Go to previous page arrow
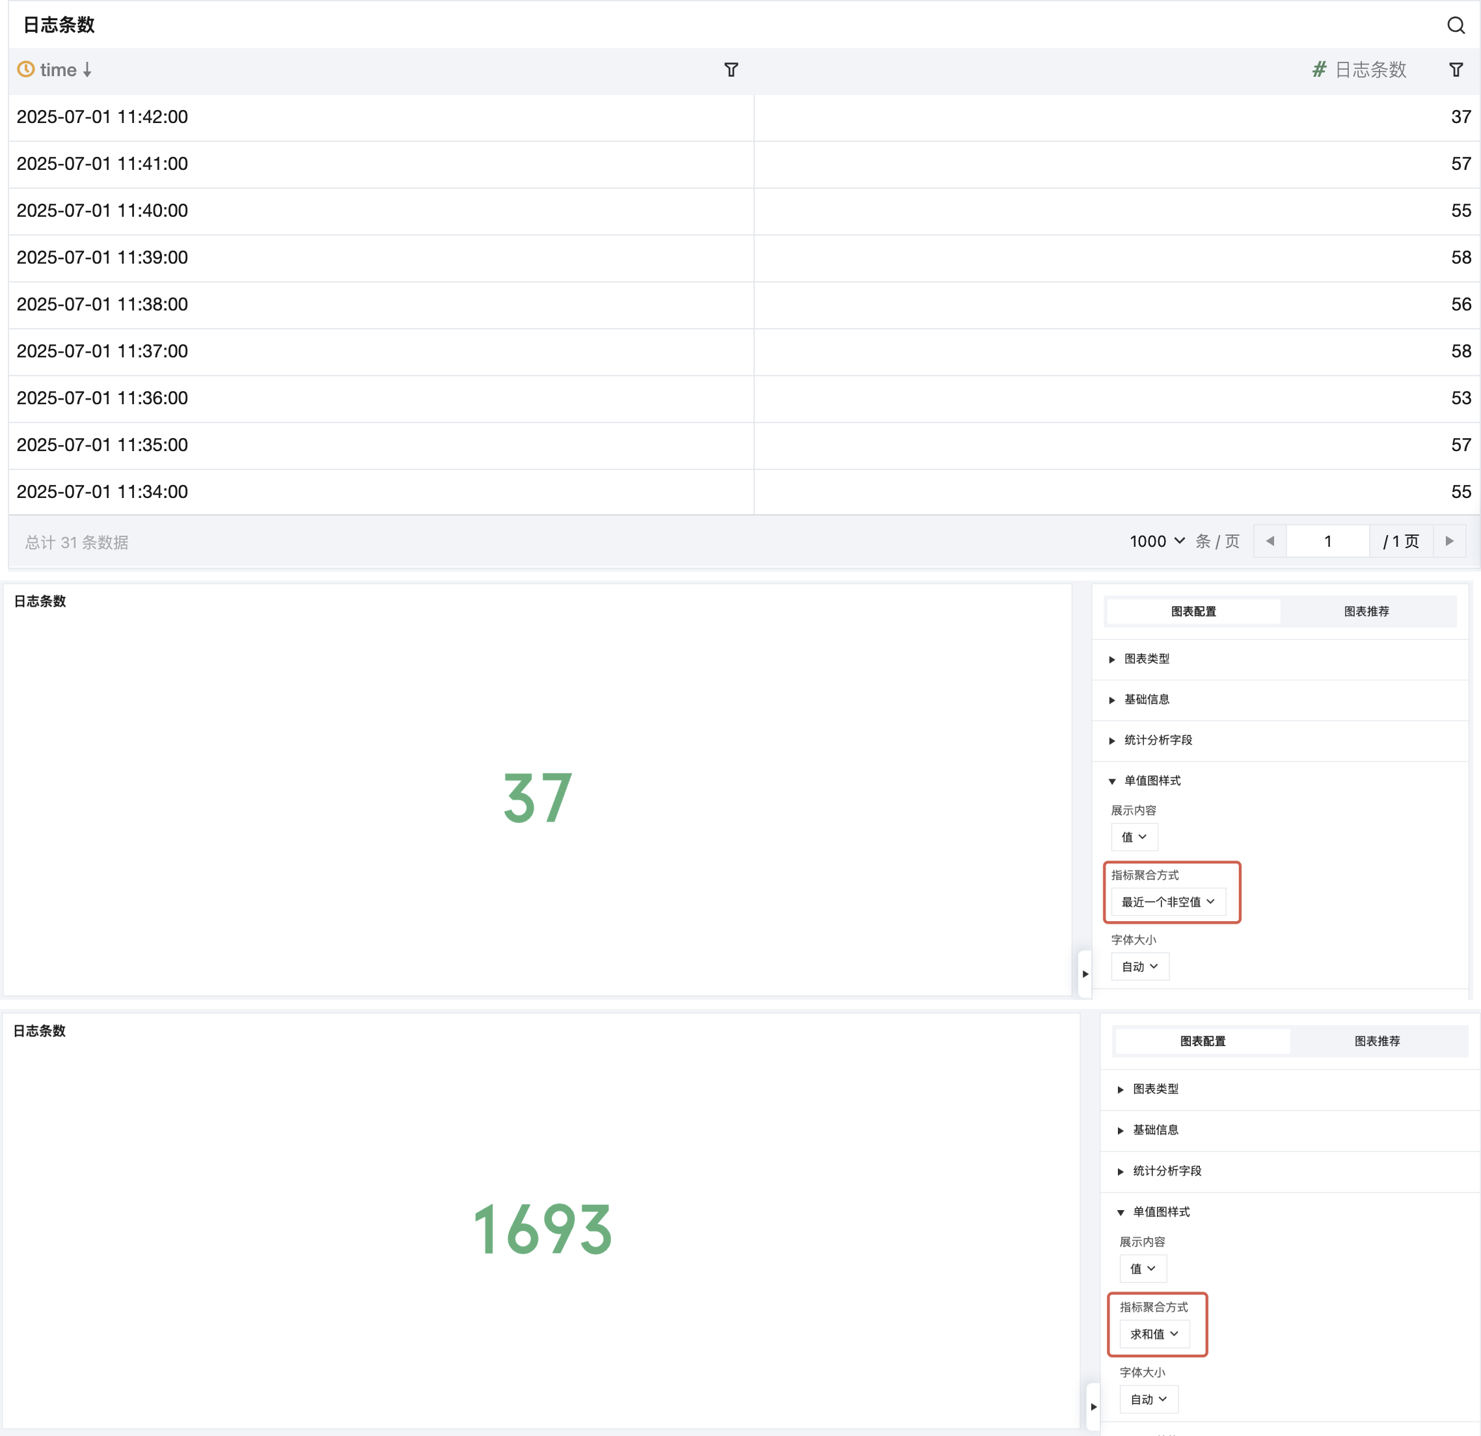Viewport: 1481px width, 1436px height. 1270,541
